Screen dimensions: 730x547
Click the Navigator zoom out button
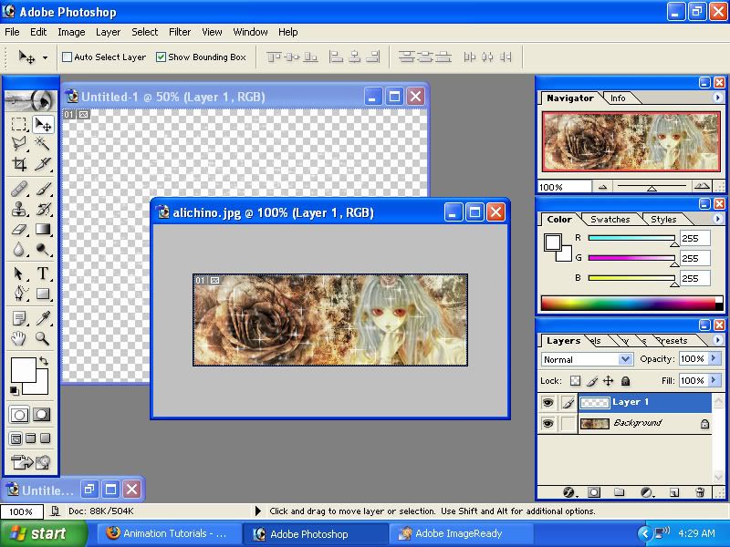(x=602, y=187)
